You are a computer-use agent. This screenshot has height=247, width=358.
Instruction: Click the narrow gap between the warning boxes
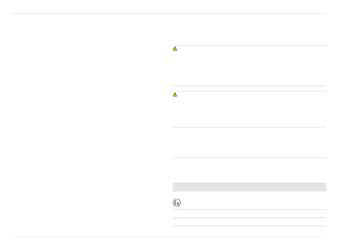(x=249, y=88)
